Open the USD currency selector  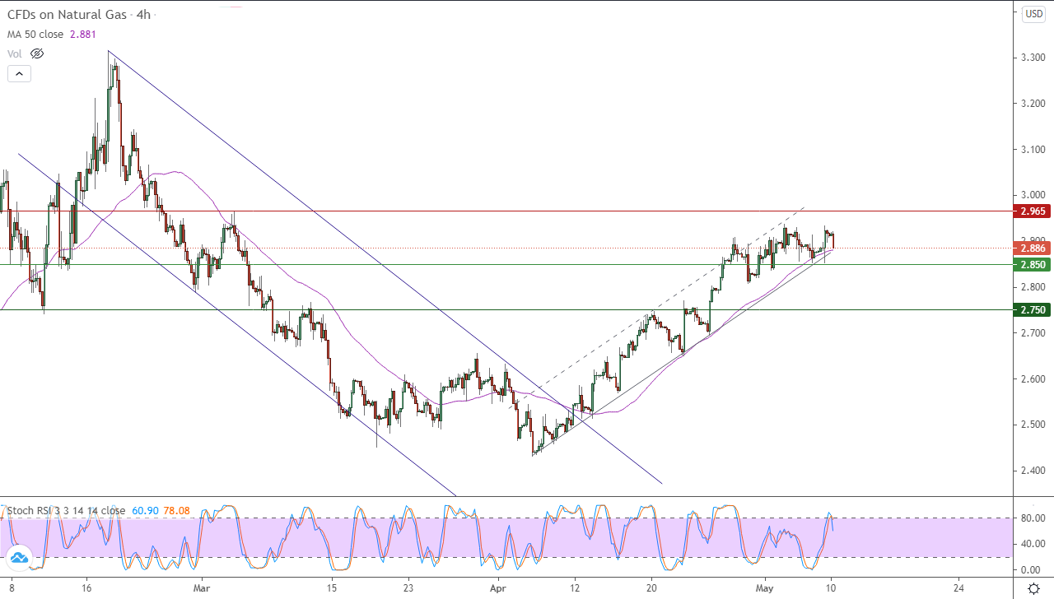(x=1033, y=14)
